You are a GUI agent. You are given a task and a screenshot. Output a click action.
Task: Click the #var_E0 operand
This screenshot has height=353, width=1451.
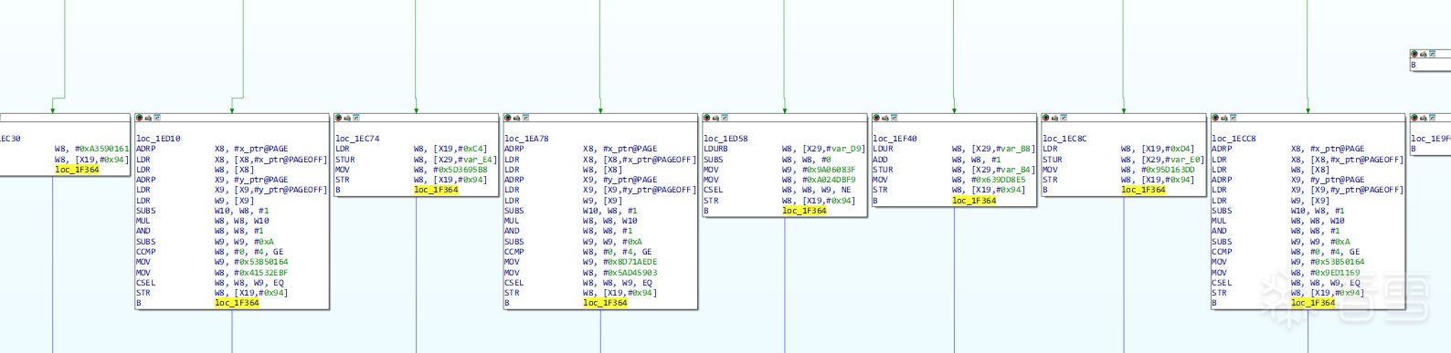(1184, 159)
